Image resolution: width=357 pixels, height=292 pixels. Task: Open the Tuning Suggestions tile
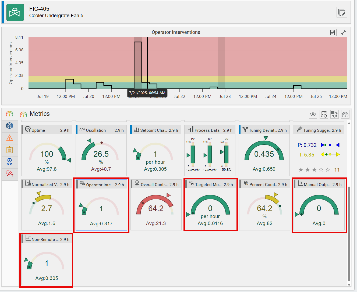click(x=319, y=151)
